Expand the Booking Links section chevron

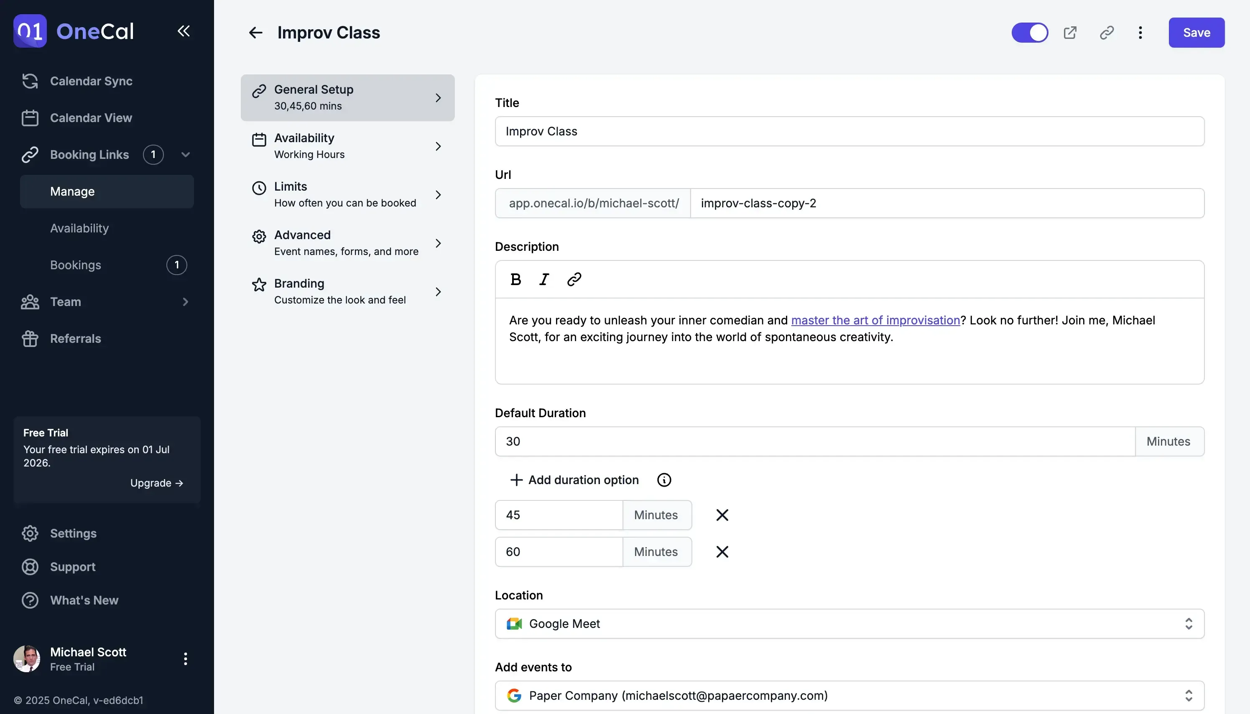185,155
